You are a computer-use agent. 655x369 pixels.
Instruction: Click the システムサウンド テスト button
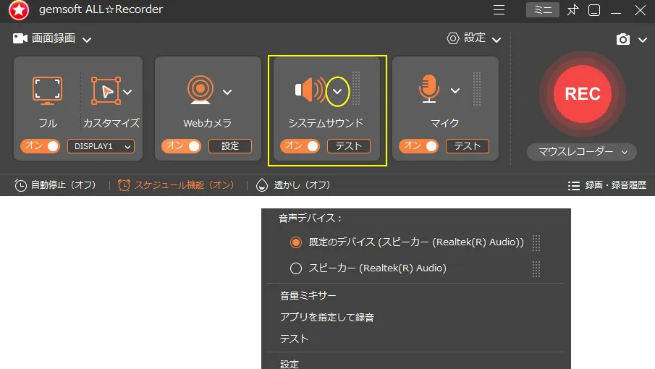click(x=349, y=146)
